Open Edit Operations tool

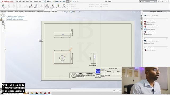pos(58,6)
